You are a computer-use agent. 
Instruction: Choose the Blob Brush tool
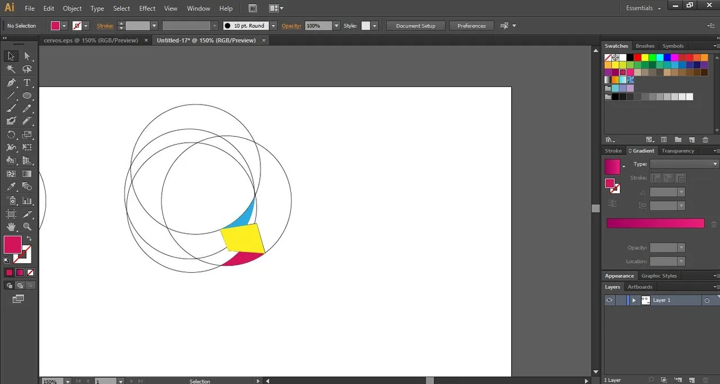coord(11,121)
